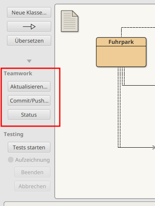Click the Aufzeichnung recording indicator circle
The height and width of the screenshot is (206, 155).
coord(11,160)
